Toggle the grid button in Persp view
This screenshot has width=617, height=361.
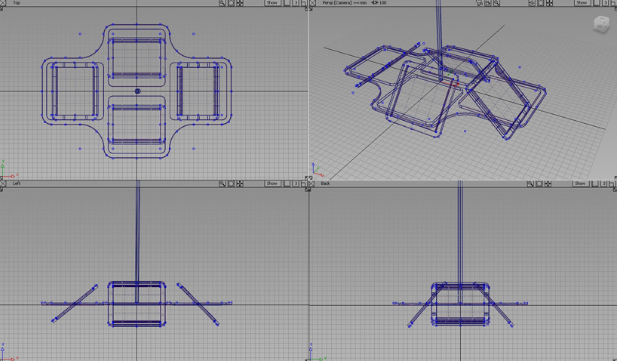[597, 3]
